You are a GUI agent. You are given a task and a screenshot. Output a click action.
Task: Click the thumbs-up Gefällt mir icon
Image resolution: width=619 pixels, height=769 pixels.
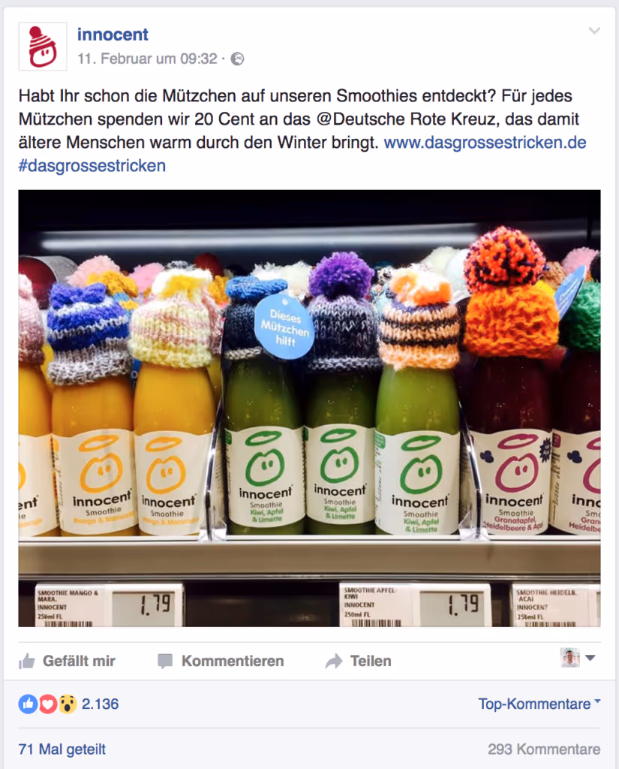pyautogui.click(x=27, y=661)
